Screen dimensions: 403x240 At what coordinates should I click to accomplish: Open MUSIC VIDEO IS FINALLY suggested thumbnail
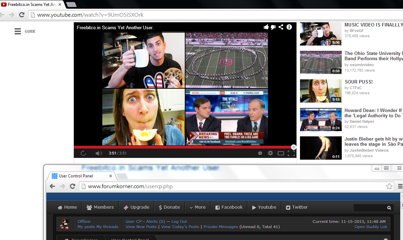click(x=321, y=34)
